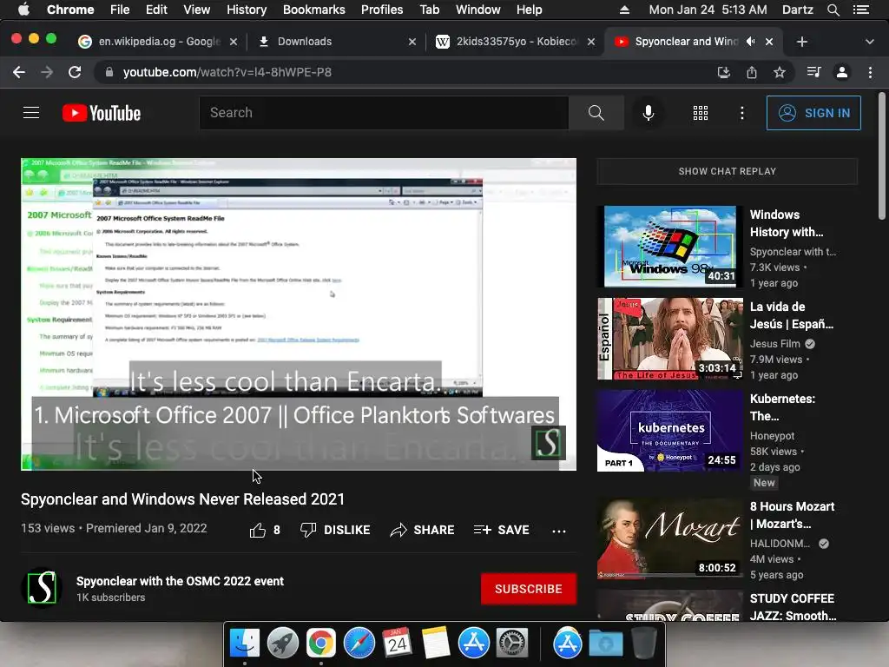Viewport: 889px width, 667px height.
Task: Open Kubernetes documentary thumbnail
Action: [669, 431]
